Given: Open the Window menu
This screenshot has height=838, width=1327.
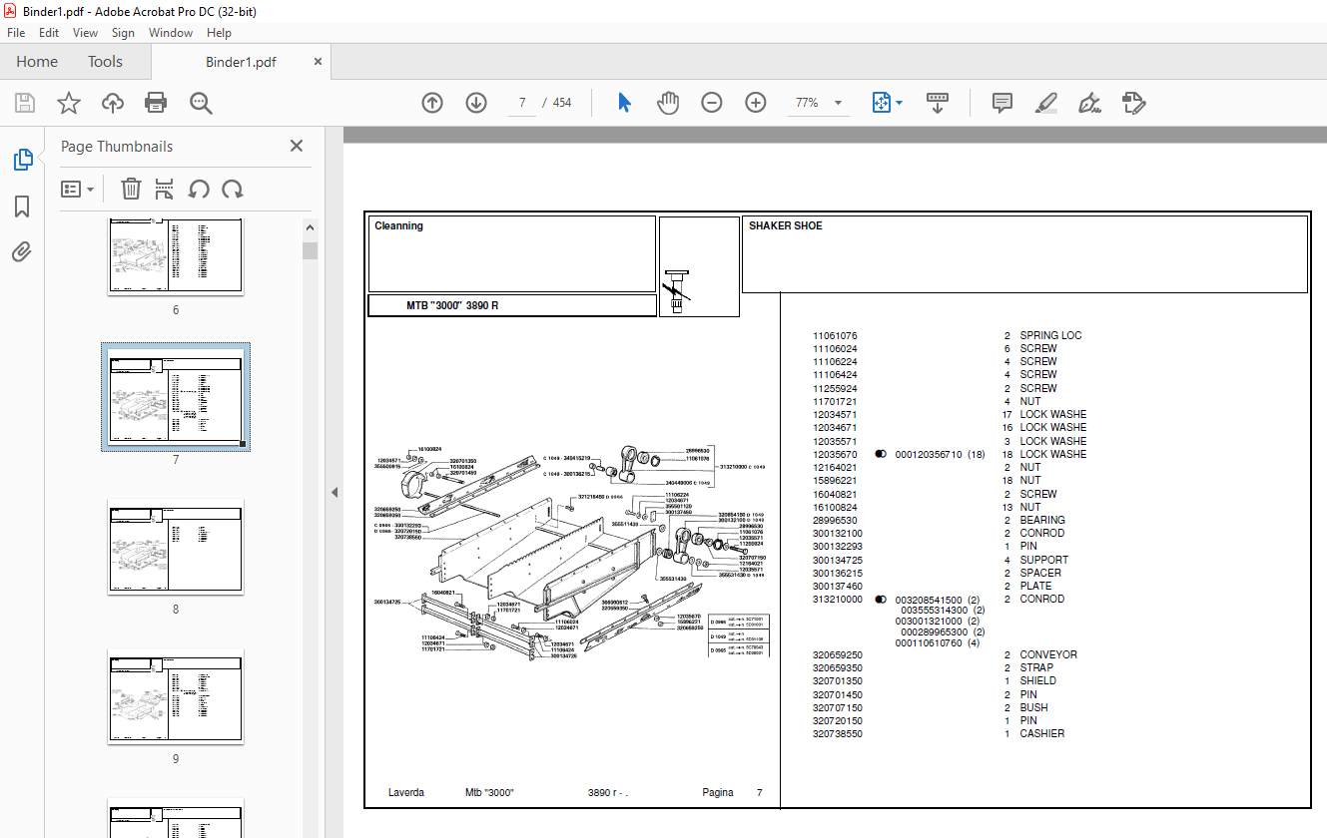Looking at the screenshot, I should click(x=171, y=33).
